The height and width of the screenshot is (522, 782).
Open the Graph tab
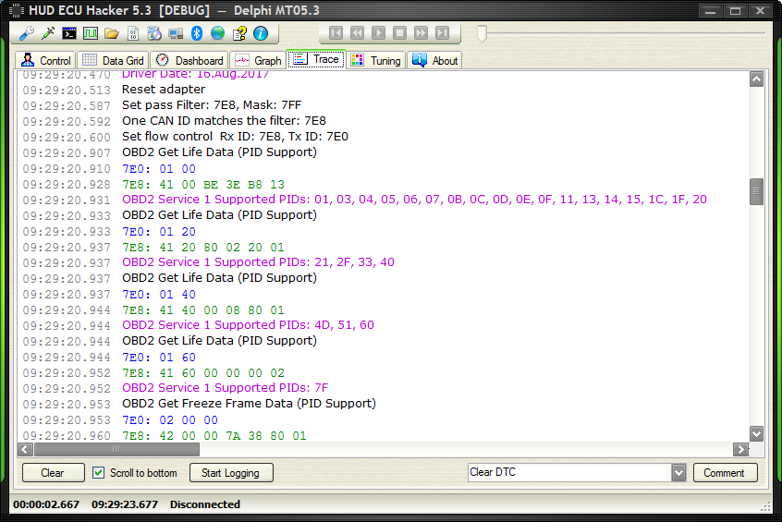[x=258, y=60]
